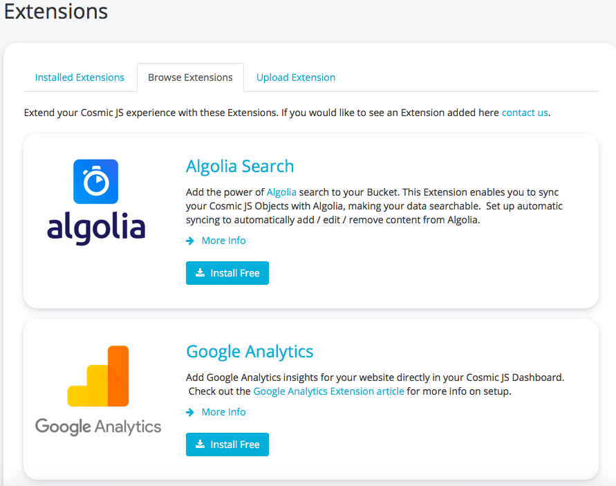Open the Upload Extension tab

[296, 77]
